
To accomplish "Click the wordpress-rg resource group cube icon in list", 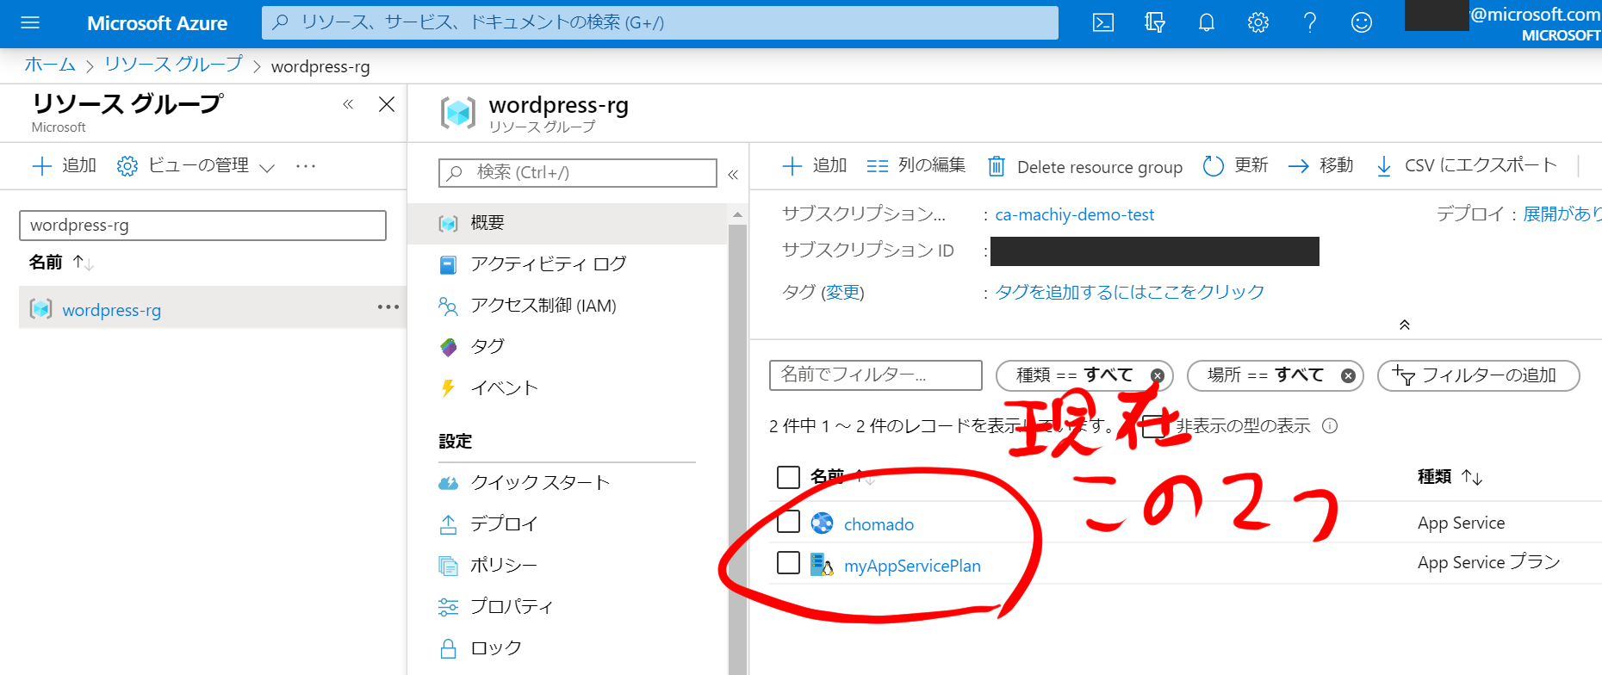I will coord(40,309).
